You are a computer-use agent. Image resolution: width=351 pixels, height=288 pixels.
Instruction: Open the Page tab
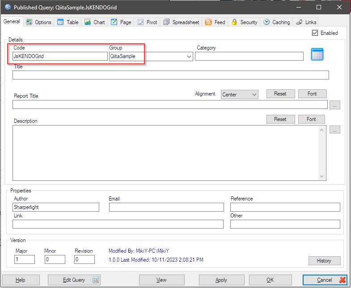click(121, 22)
